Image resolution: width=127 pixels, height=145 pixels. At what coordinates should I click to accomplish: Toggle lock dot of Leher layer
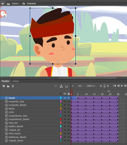pos(69,112)
